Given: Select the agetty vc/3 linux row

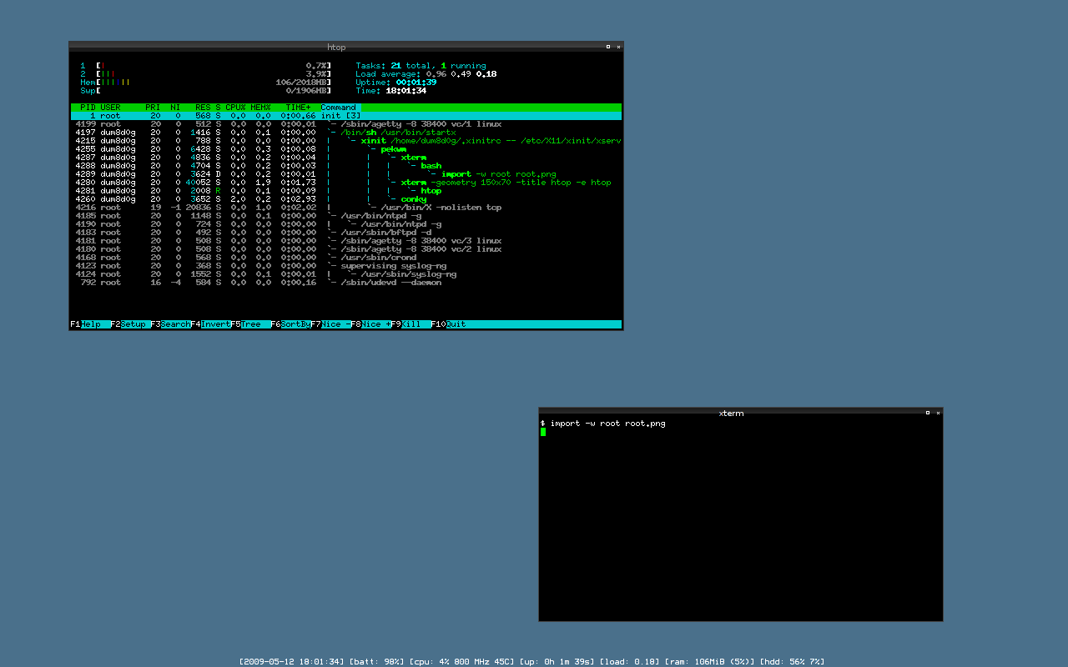Looking at the screenshot, I should pos(346,241).
